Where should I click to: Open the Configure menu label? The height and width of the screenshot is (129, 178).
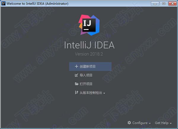(x=140, y=123)
